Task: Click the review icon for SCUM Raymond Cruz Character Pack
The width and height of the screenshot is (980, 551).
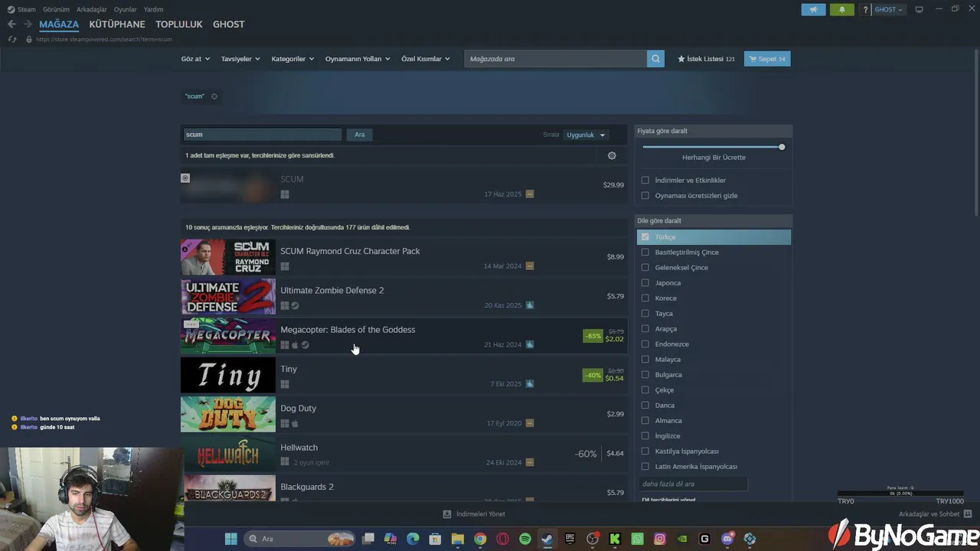Action: click(530, 266)
